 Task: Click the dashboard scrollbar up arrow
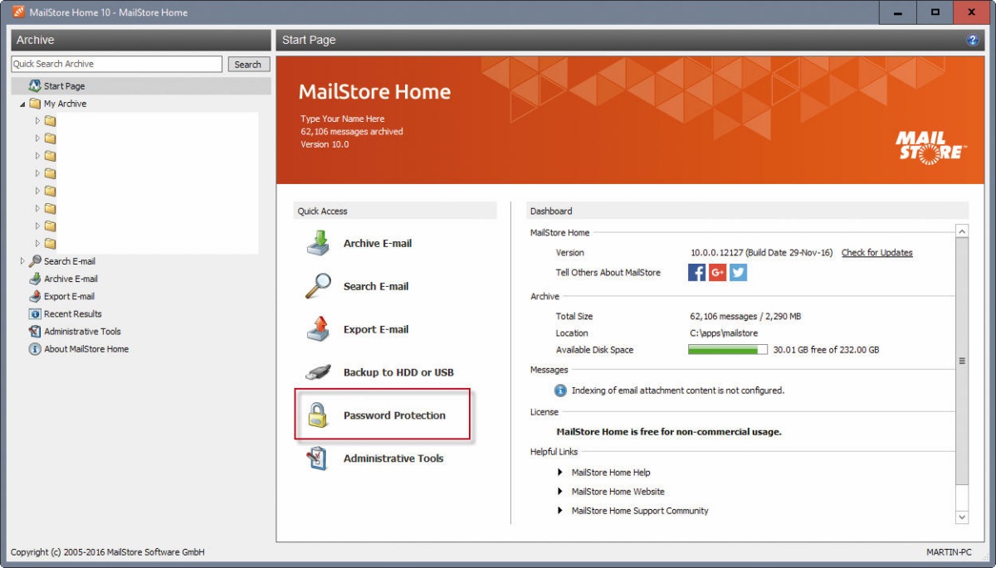coord(962,231)
